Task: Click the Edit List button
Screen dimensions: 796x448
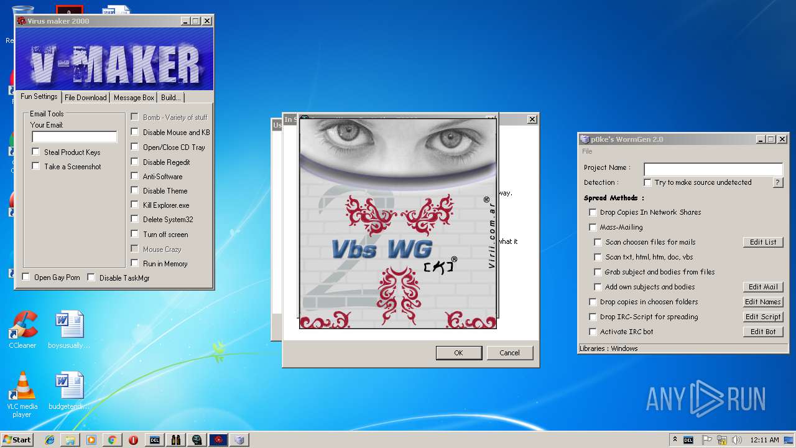Action: coord(763,242)
